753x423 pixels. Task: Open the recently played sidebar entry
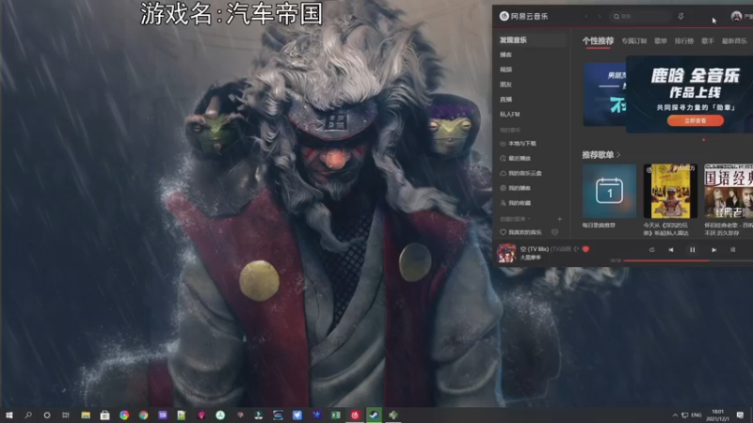coord(515,158)
